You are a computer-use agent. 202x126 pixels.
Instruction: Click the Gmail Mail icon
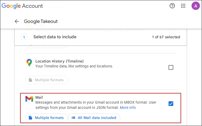point(29,99)
